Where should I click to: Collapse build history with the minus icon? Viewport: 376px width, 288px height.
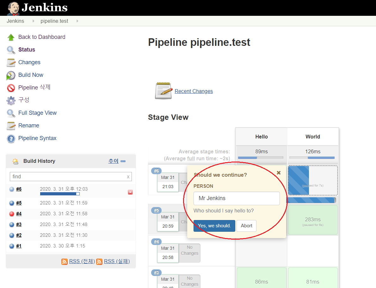[123, 161]
